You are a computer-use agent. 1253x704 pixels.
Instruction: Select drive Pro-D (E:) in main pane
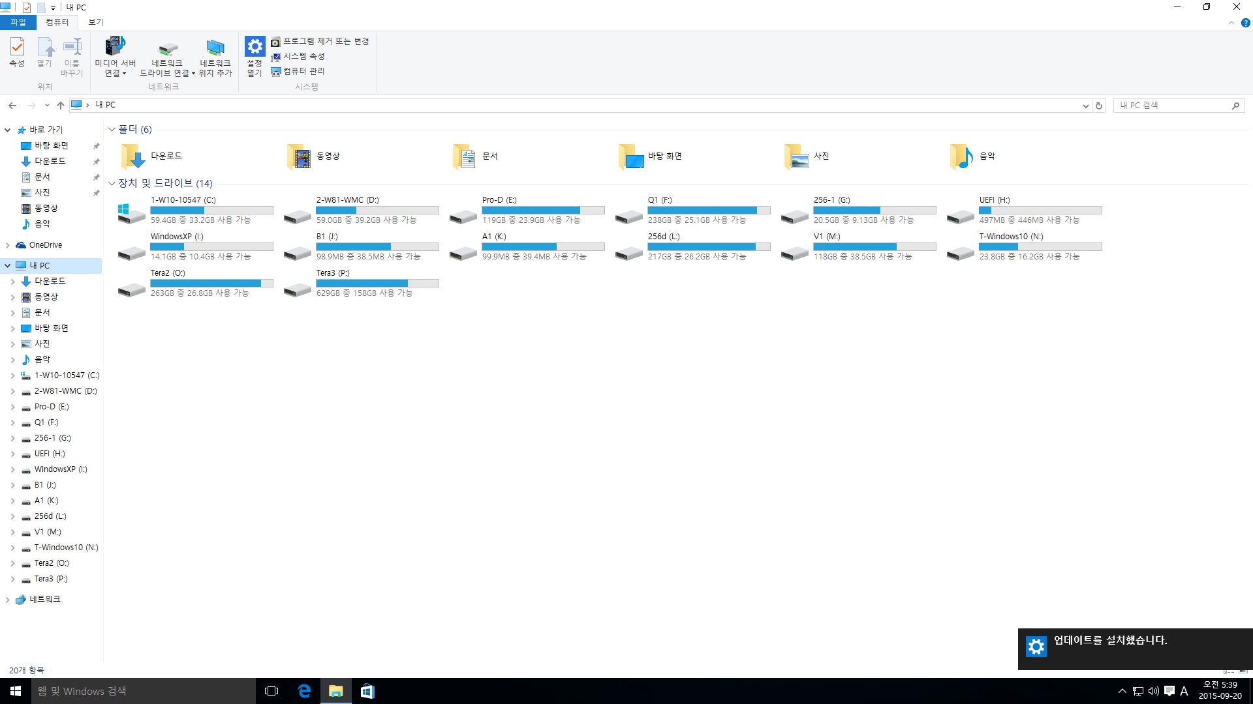tap(527, 210)
